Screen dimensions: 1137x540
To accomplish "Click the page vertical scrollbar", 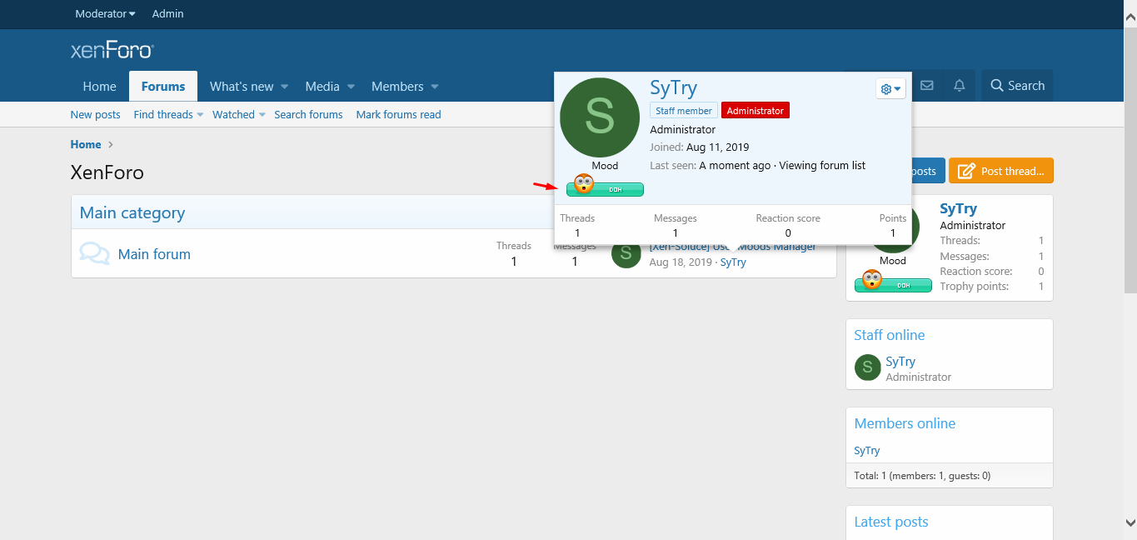I will 1130,167.
